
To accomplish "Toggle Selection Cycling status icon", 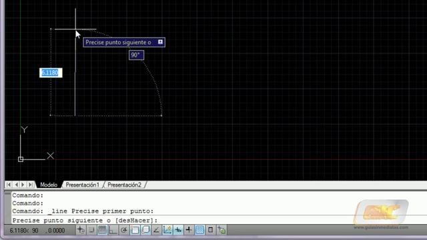I will (222, 230).
